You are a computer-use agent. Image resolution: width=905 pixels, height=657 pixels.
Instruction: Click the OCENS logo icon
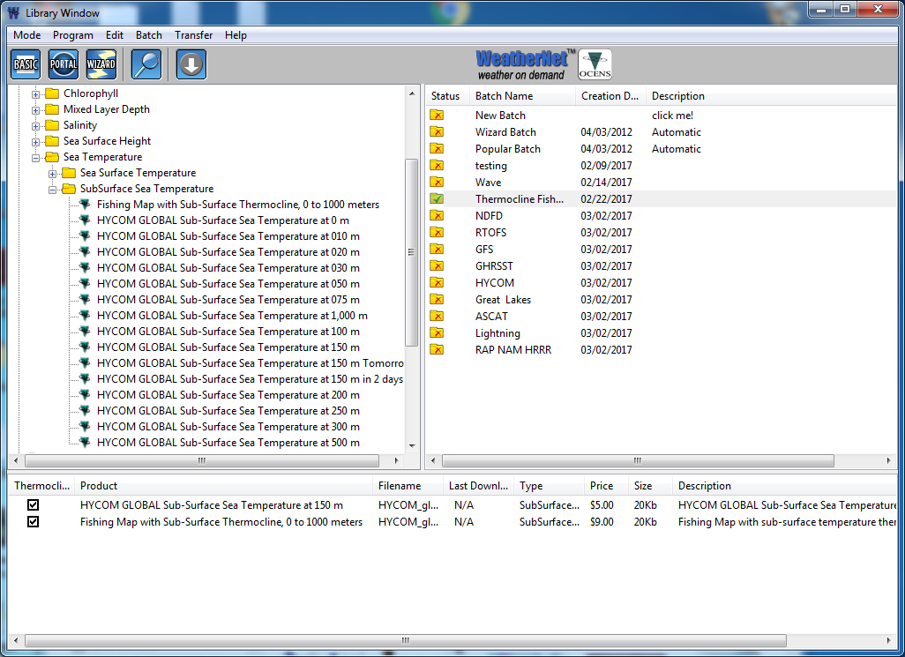tap(595, 64)
